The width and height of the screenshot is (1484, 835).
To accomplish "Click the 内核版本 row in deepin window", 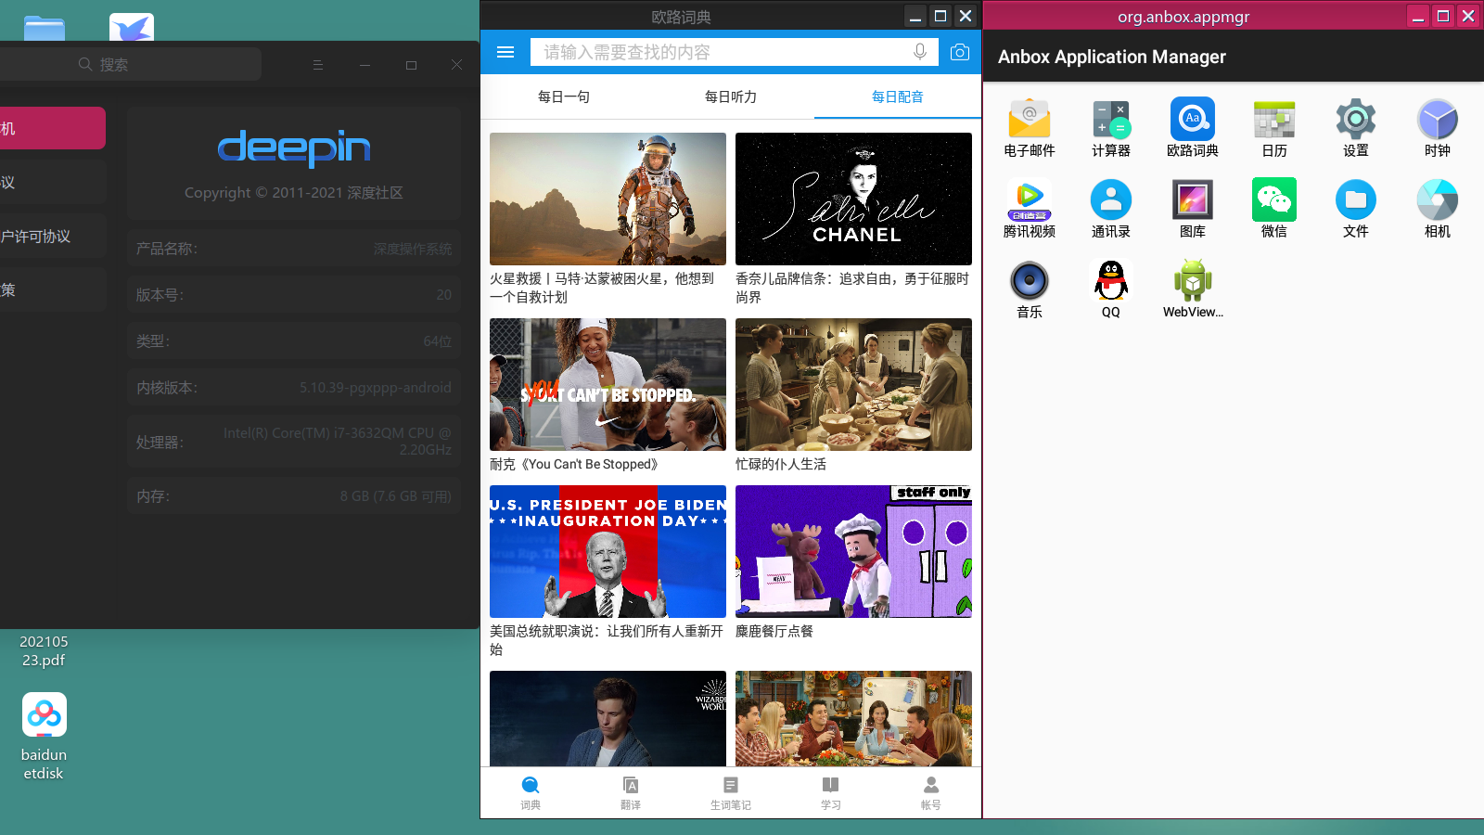I will (x=294, y=388).
